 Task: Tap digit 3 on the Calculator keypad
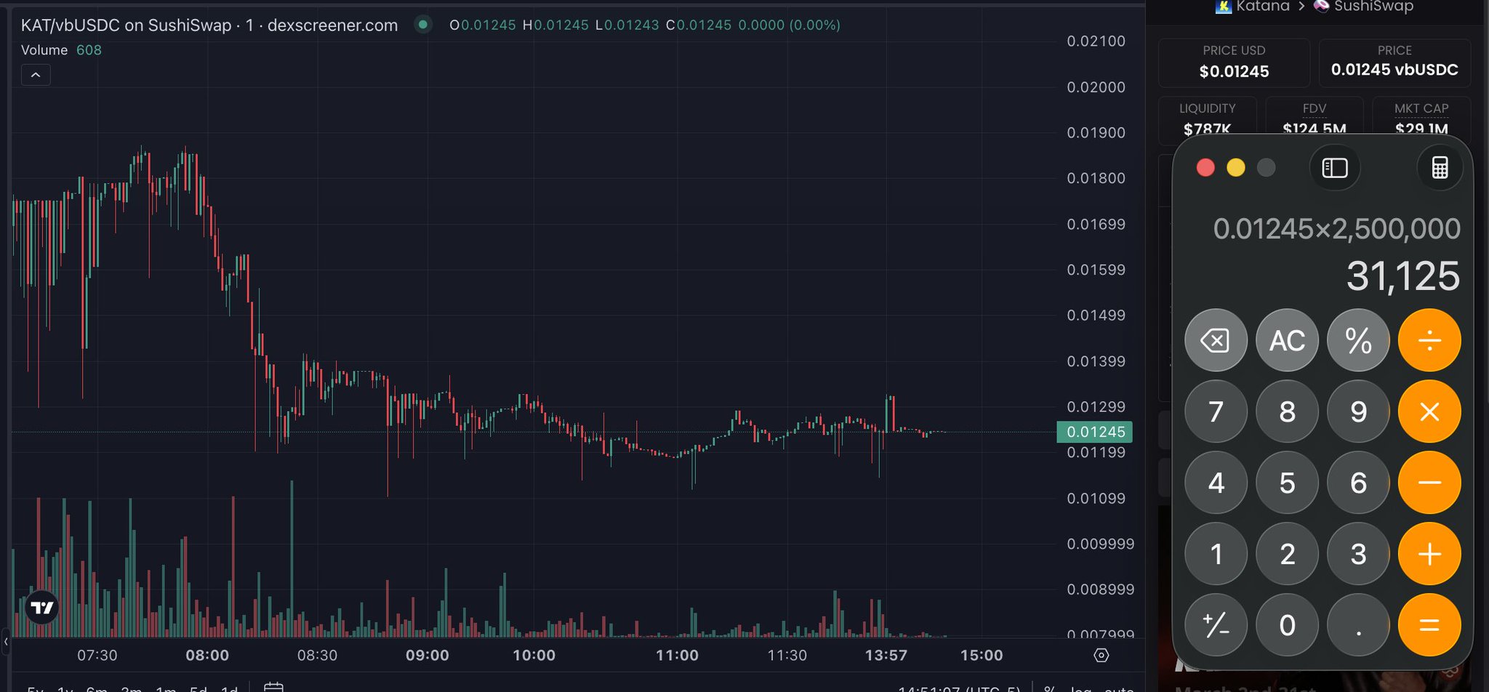(x=1358, y=554)
